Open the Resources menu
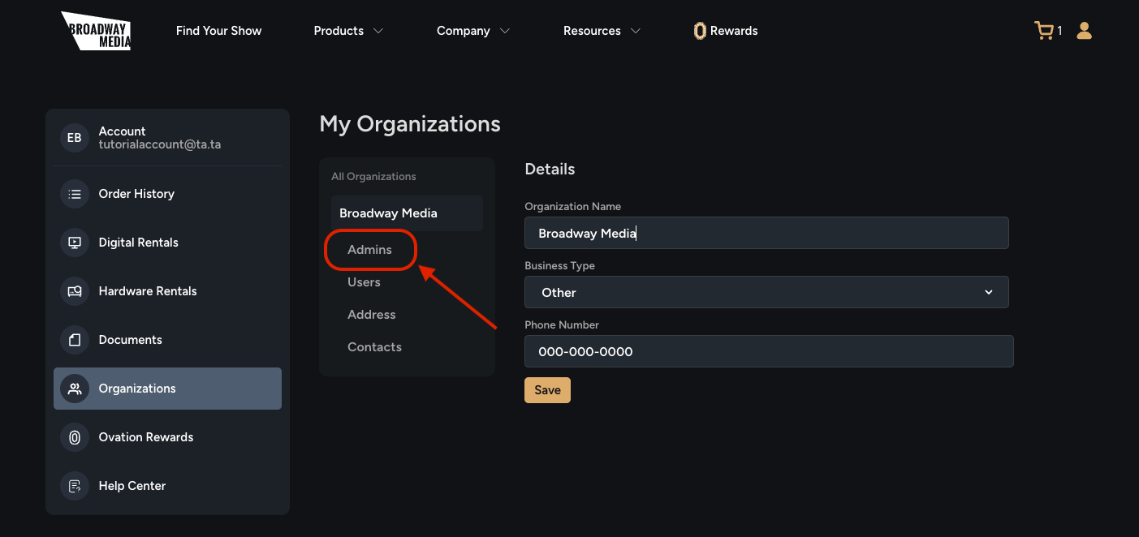This screenshot has height=537, width=1139. [x=602, y=30]
